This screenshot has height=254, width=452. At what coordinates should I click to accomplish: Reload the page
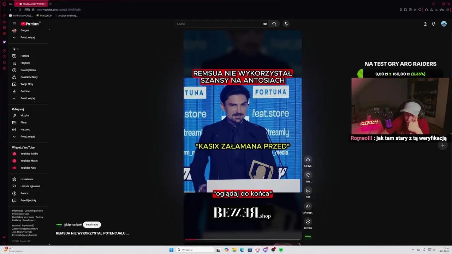coord(20,10)
